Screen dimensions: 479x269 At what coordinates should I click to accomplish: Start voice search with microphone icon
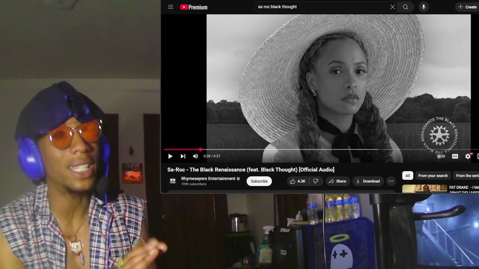coord(424,7)
